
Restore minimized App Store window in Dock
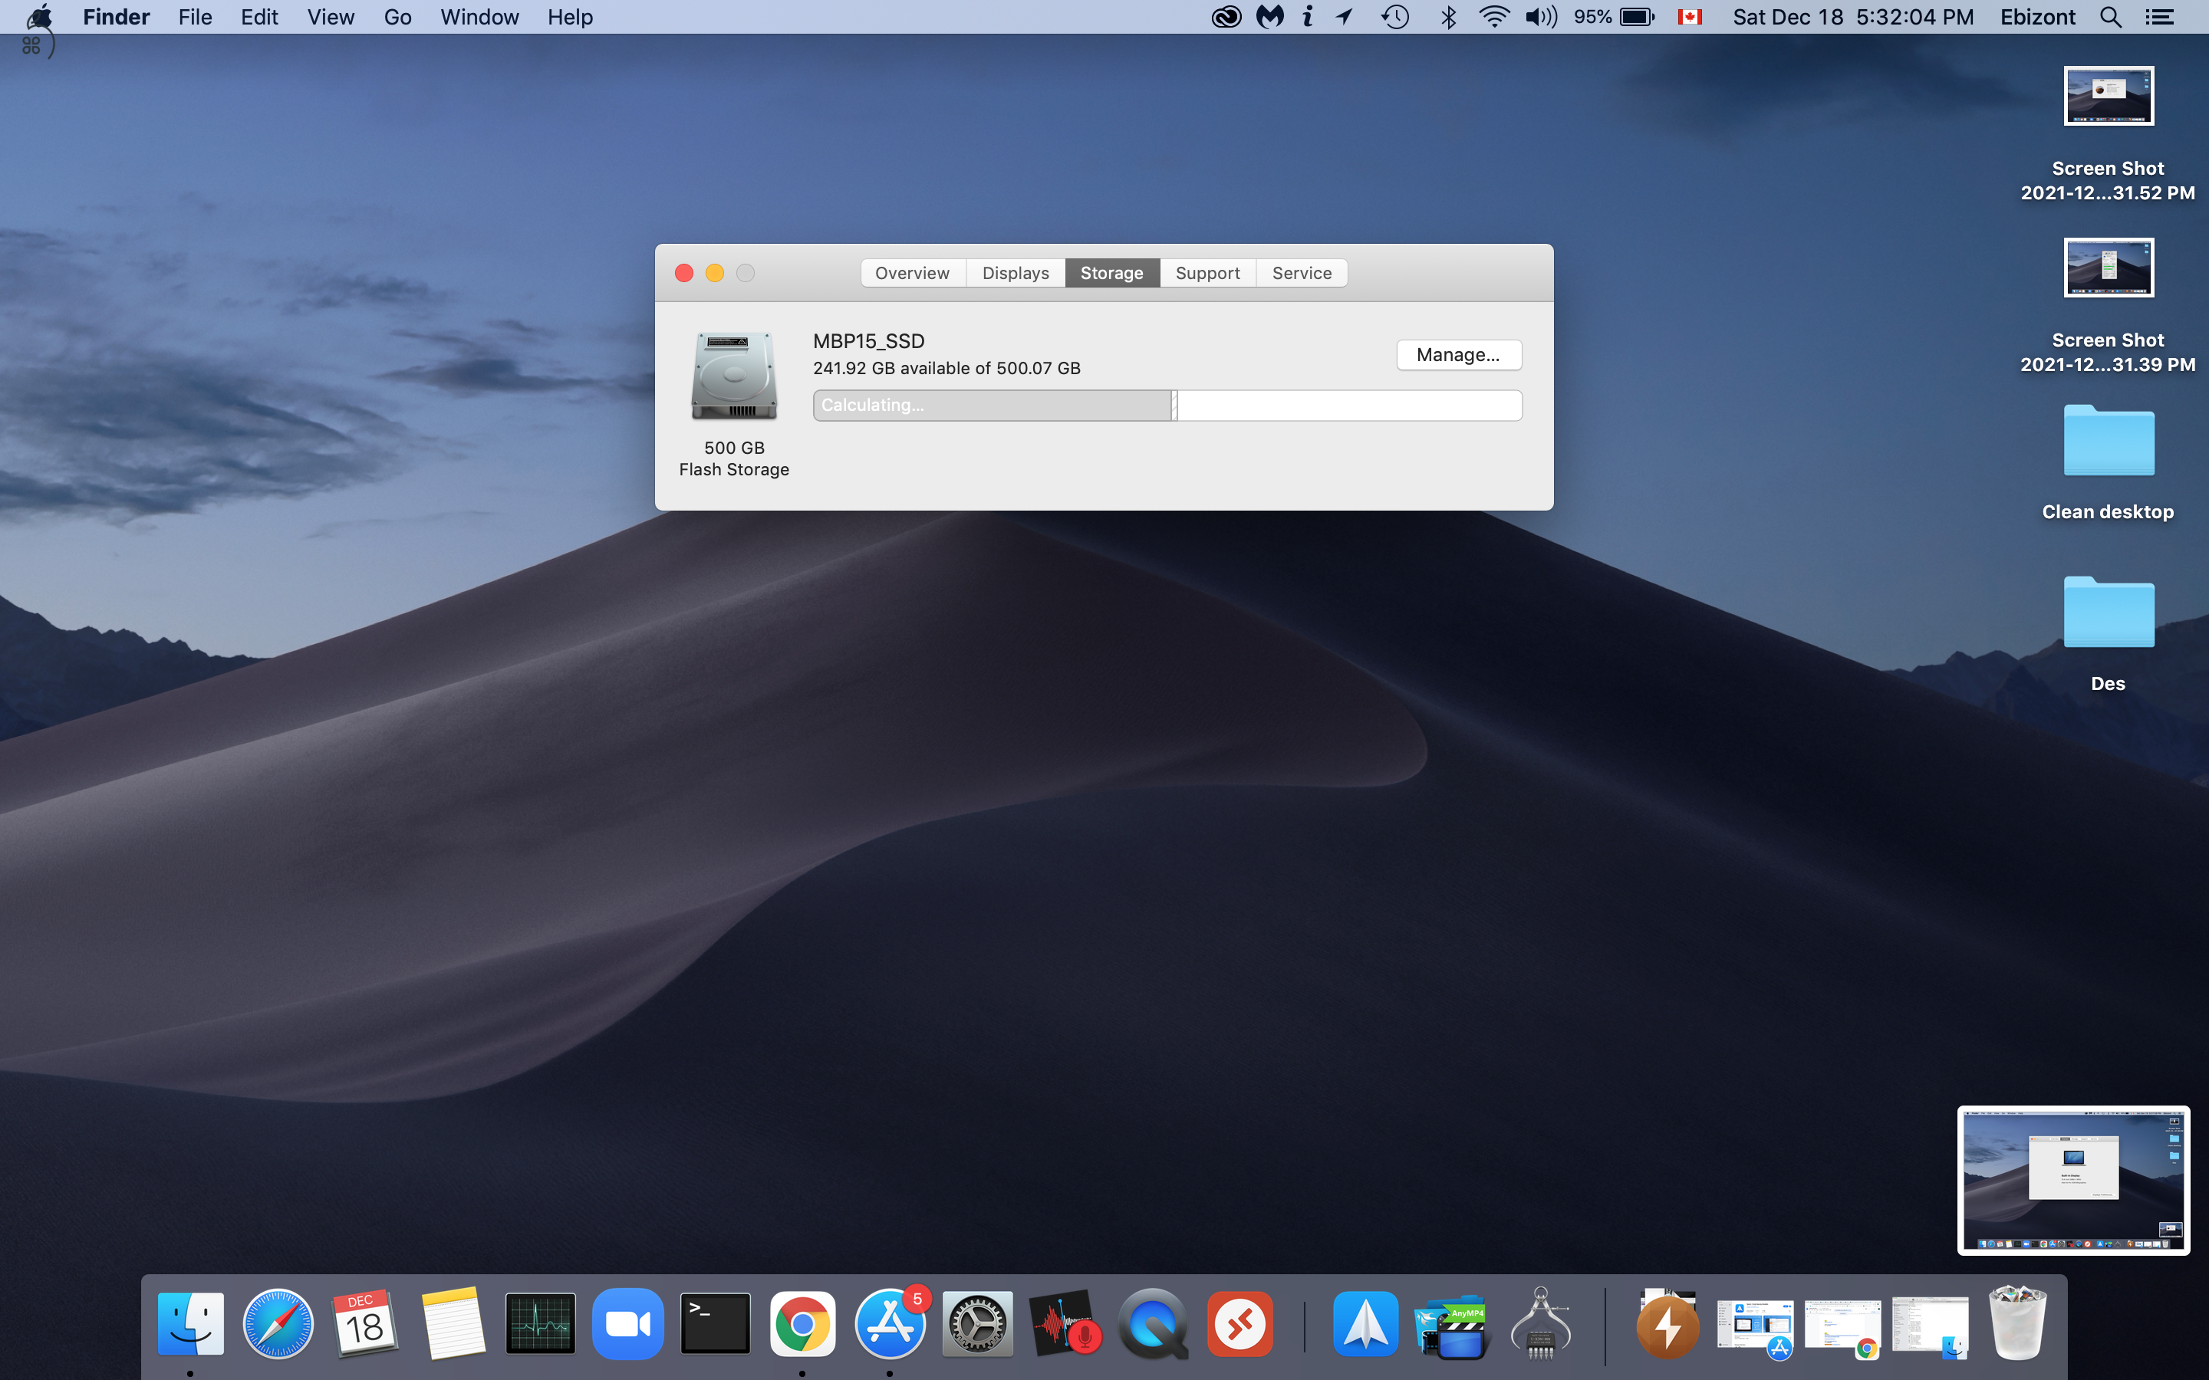[1756, 1328]
